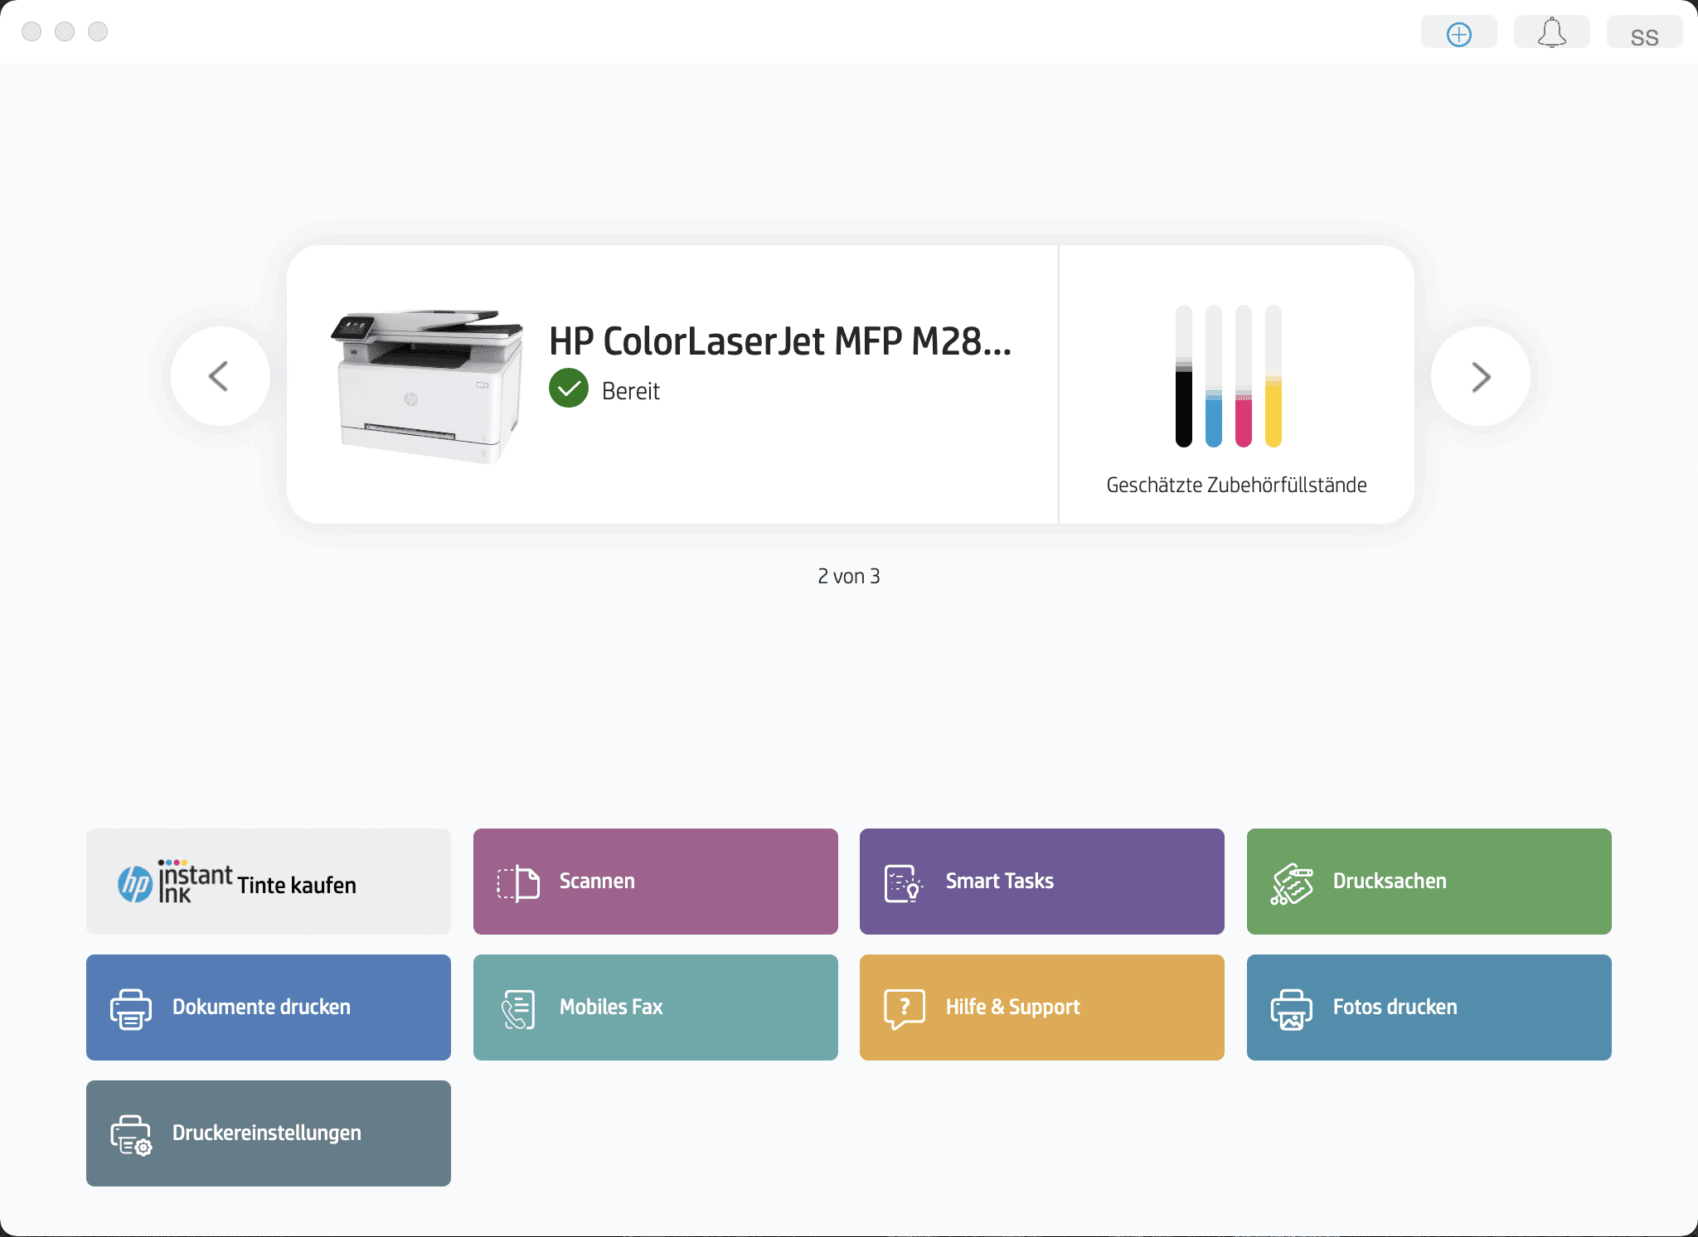Go to the previous printer
The height and width of the screenshot is (1237, 1698).
(220, 376)
